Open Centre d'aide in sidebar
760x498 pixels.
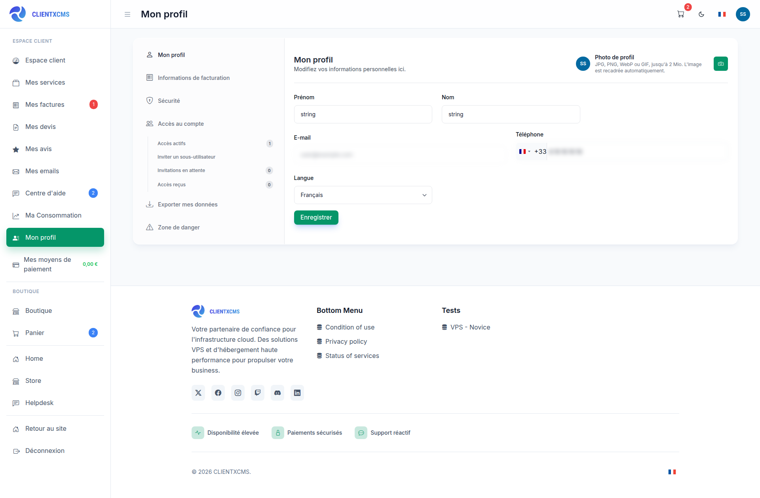(x=55, y=193)
